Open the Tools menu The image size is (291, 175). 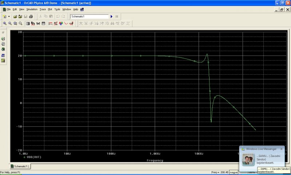(x=57, y=9)
